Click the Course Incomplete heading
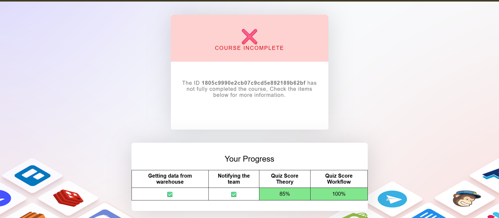The width and height of the screenshot is (499, 218). pos(249,48)
